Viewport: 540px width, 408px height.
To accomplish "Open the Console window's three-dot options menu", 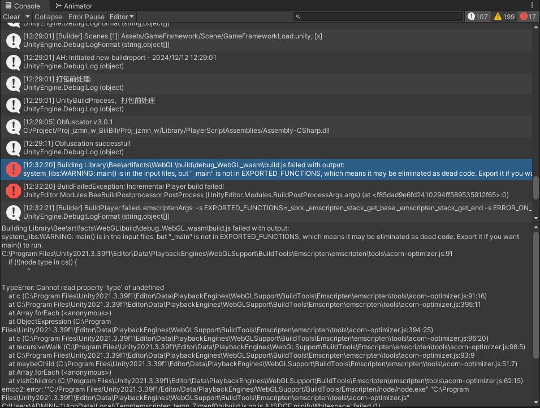I will [532, 5].
